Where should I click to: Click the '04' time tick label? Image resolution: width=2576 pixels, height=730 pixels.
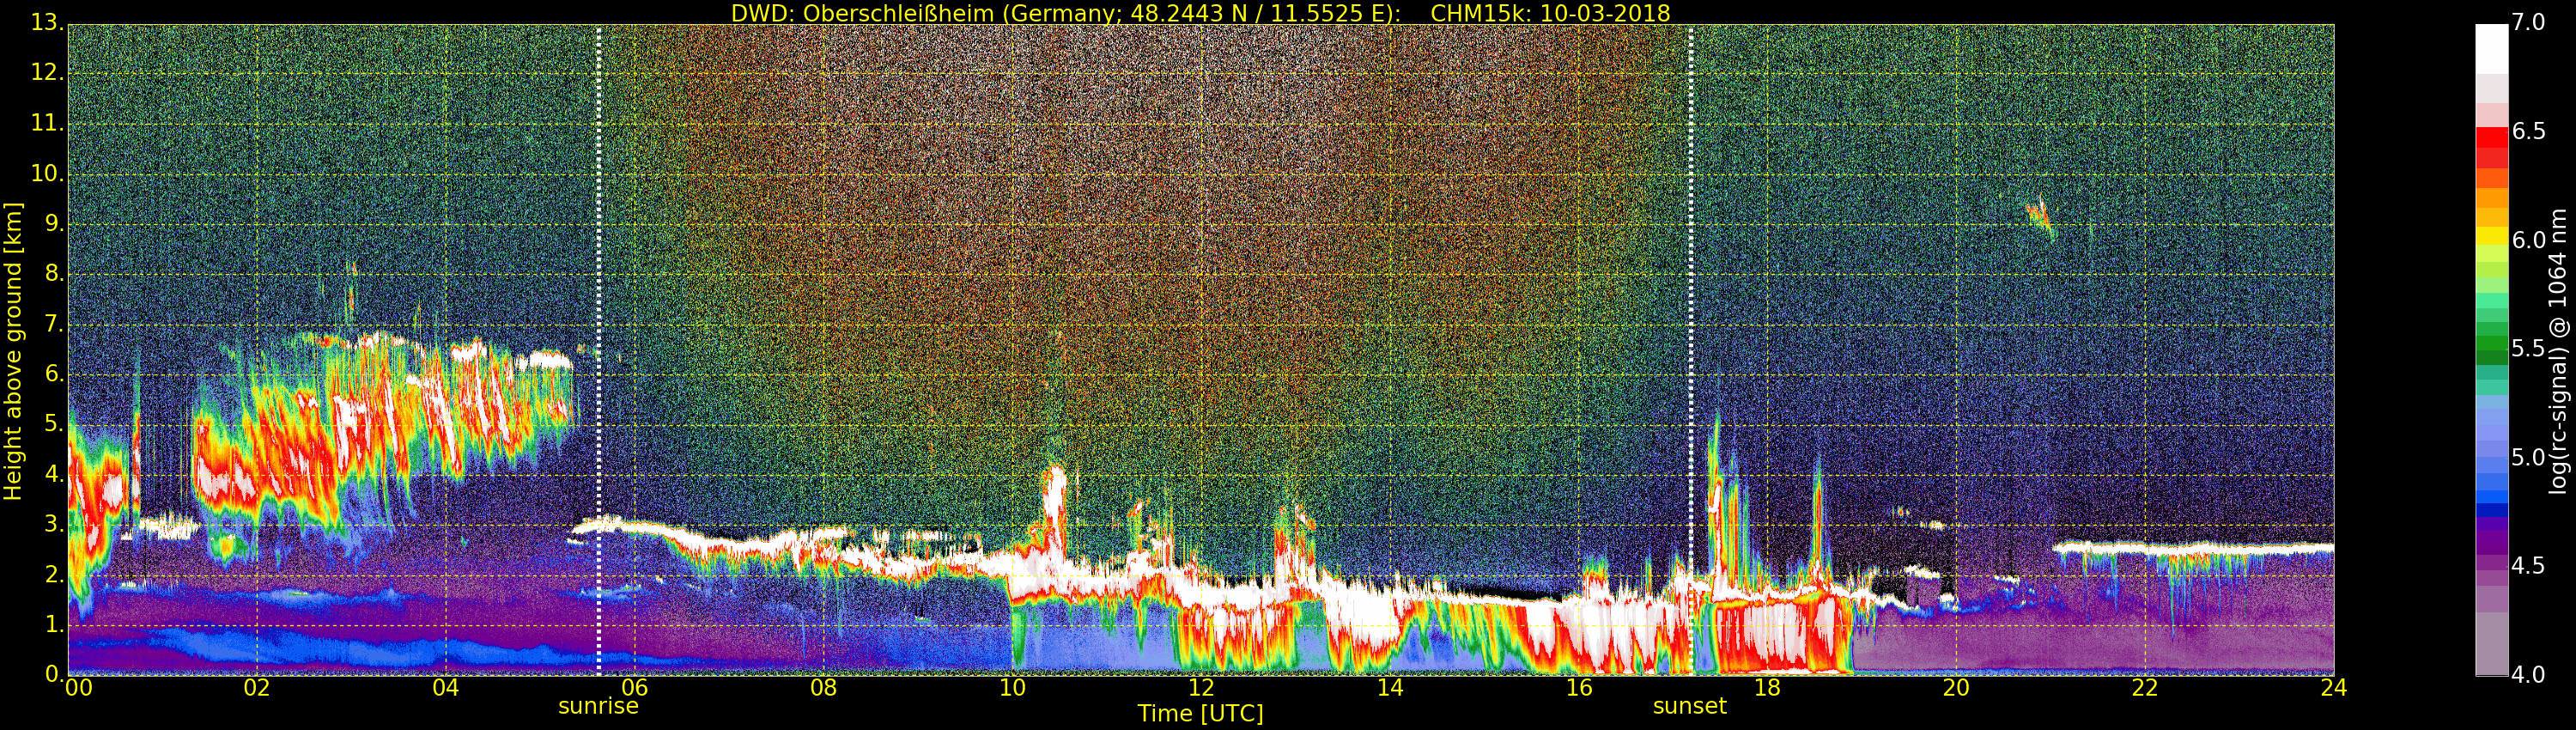[x=446, y=688]
